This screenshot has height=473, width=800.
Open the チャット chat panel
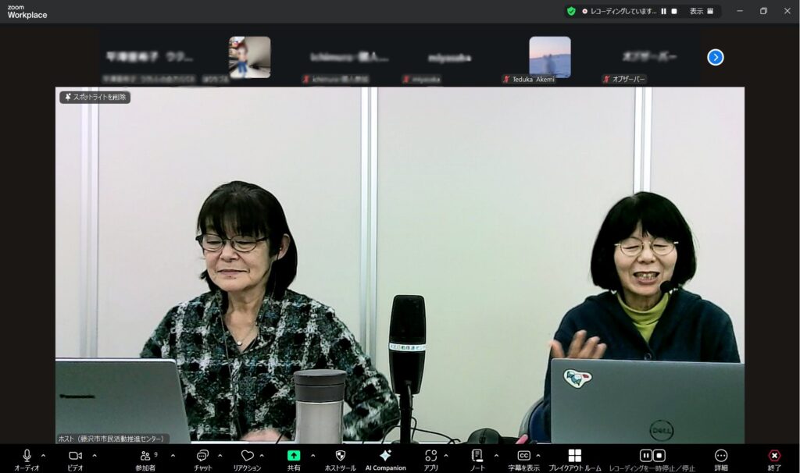tap(202, 456)
